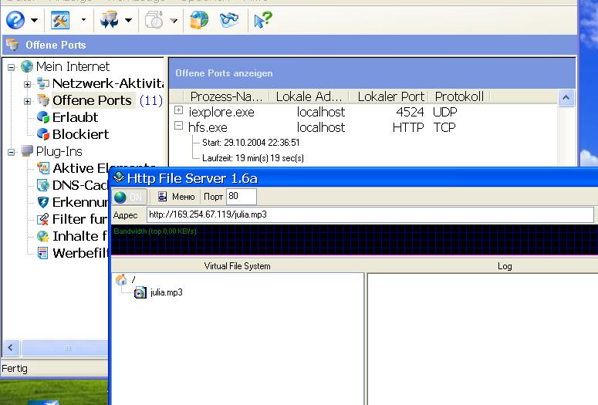
Task: Expand the Offene Ports tree node
Action: (27, 101)
